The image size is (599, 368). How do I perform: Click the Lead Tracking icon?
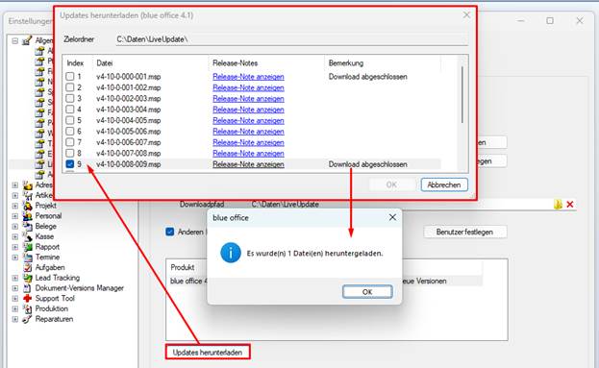28,278
